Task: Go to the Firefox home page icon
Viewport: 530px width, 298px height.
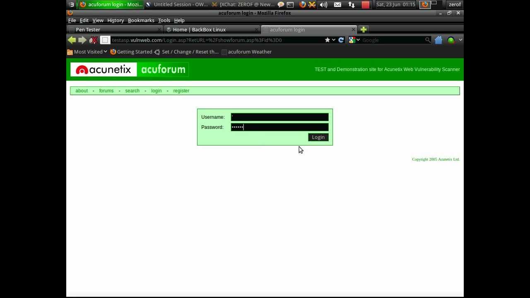Action: point(438,40)
